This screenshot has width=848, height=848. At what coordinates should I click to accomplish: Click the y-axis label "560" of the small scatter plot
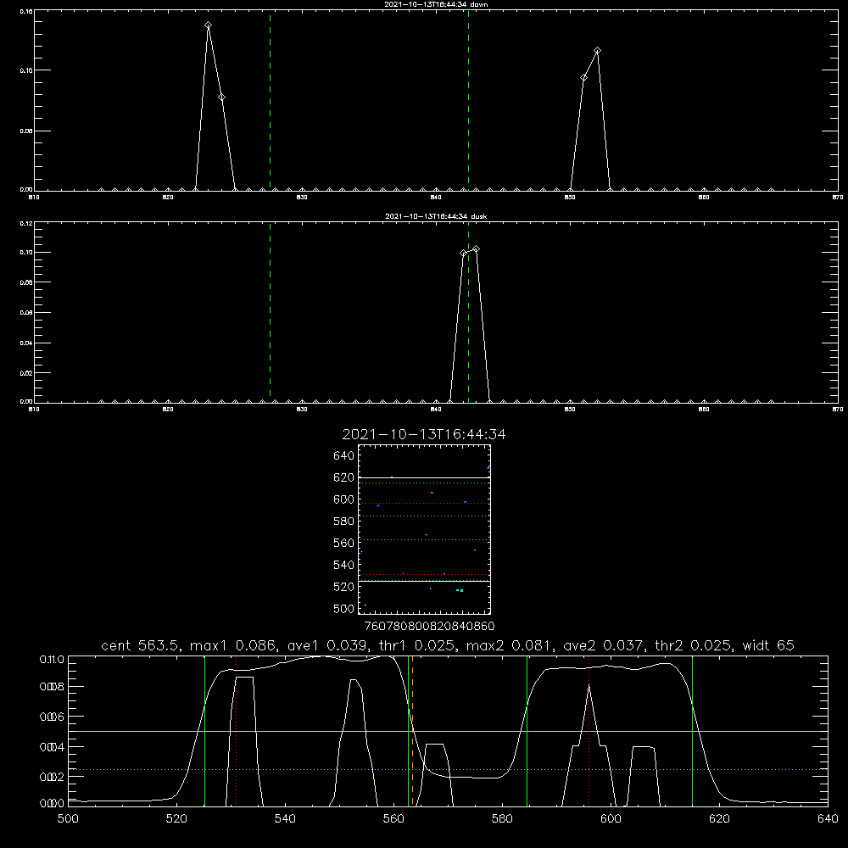pyautogui.click(x=344, y=543)
